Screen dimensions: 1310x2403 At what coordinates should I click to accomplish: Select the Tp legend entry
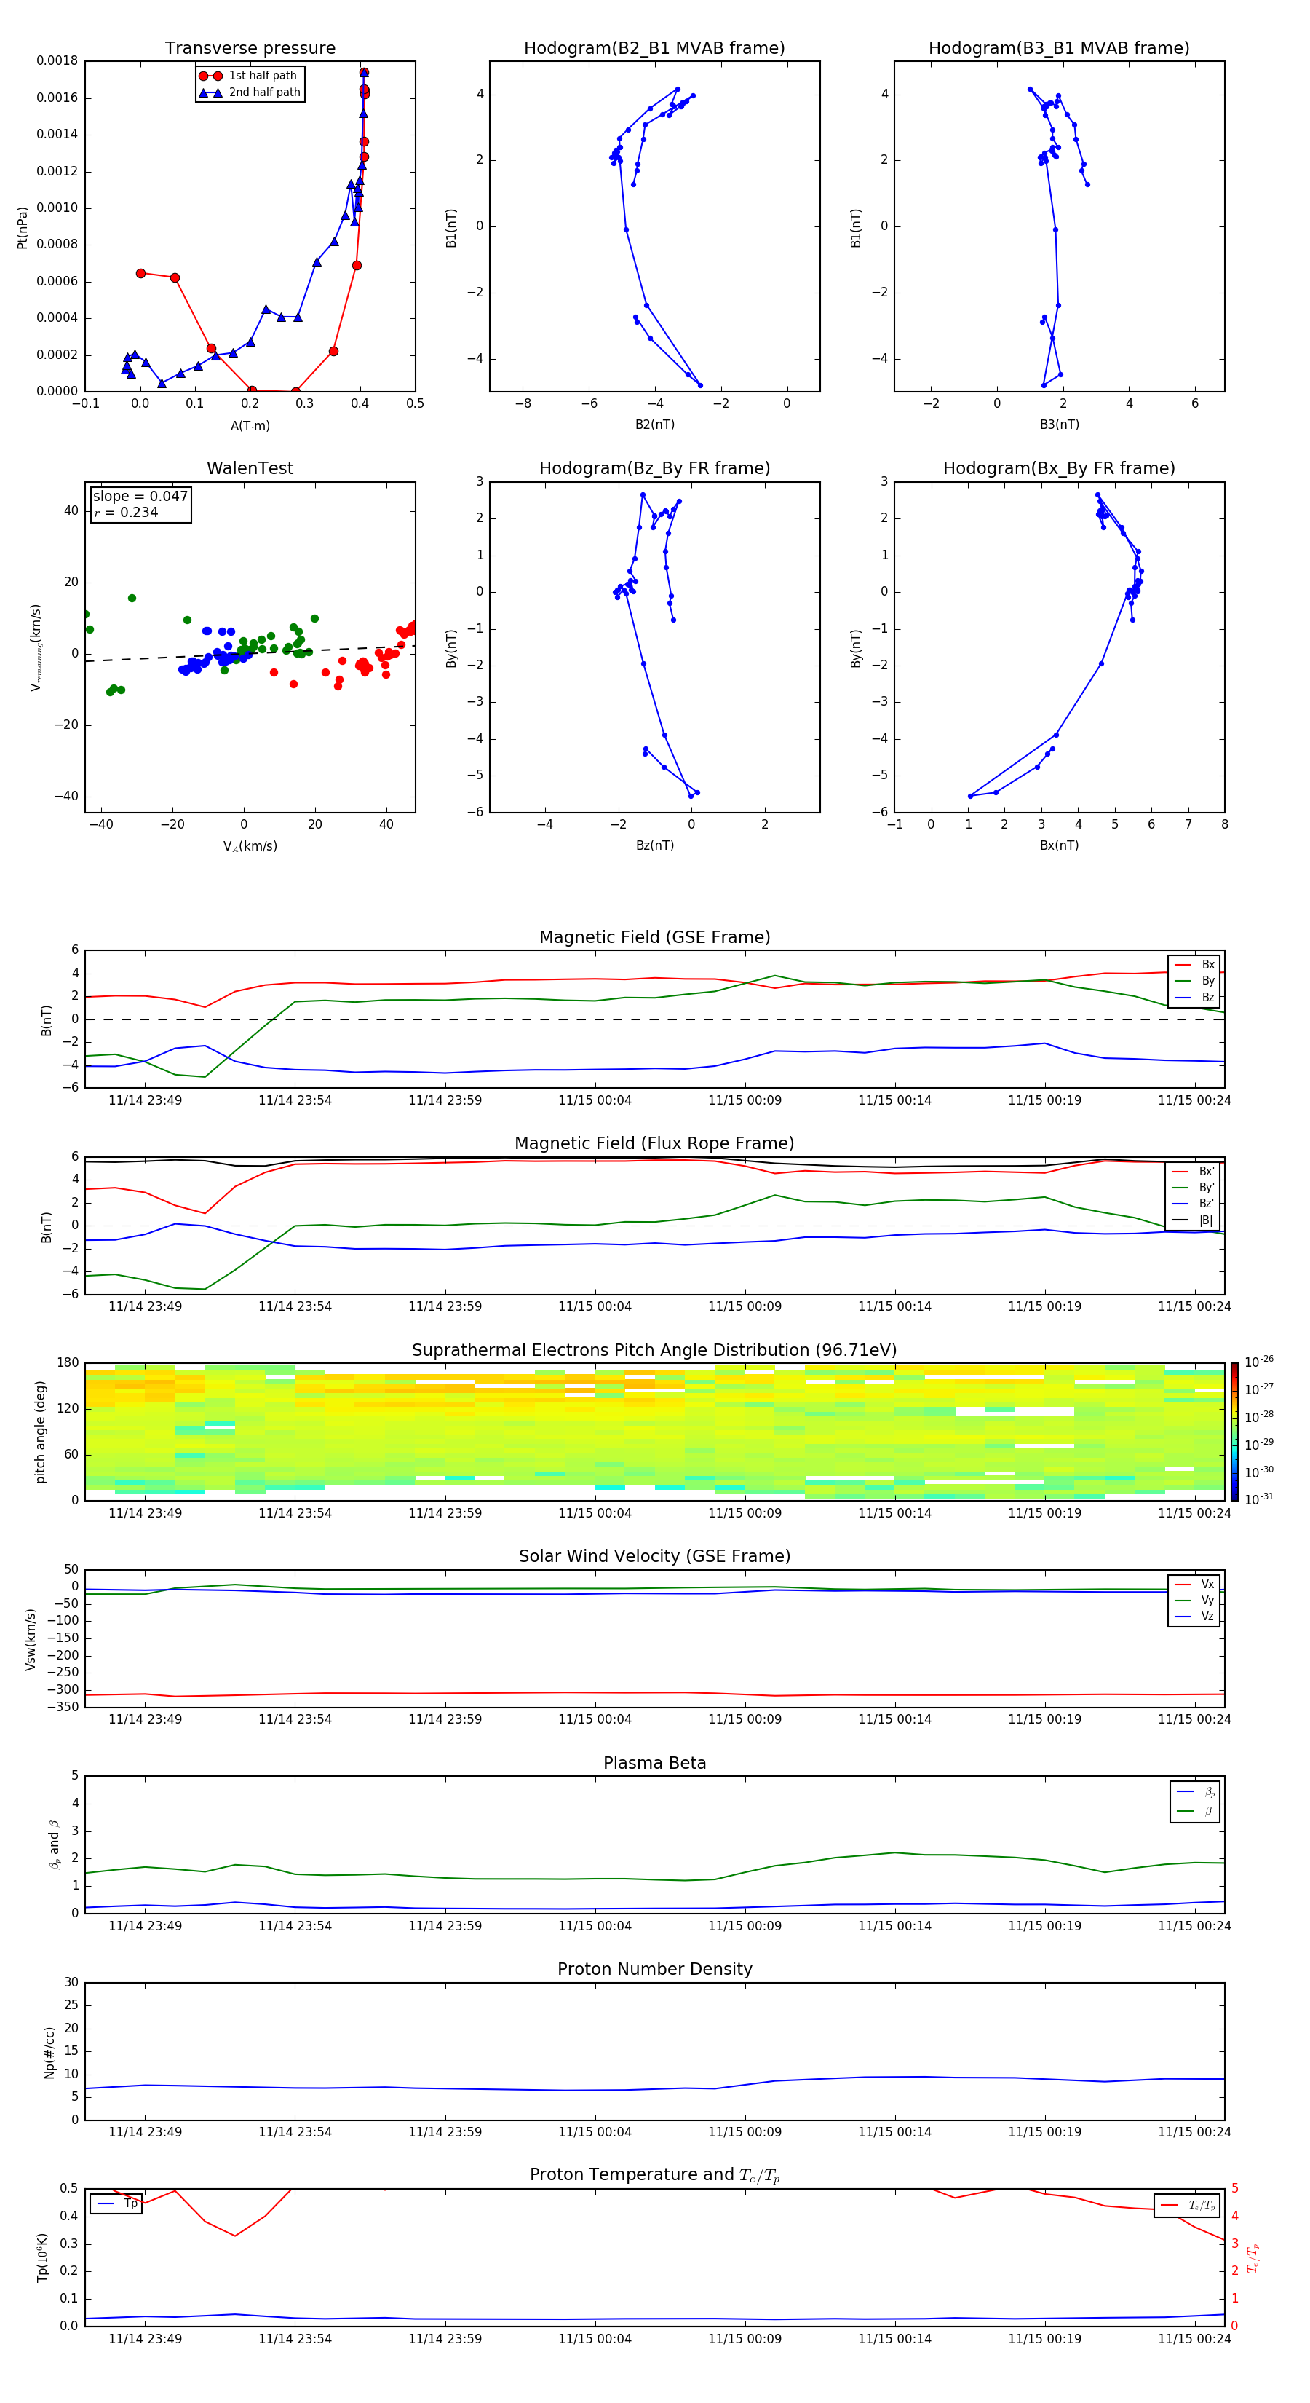(116, 2203)
